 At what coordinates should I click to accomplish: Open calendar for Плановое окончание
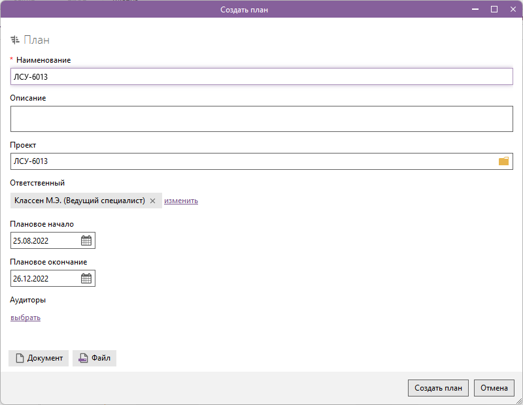click(86, 279)
